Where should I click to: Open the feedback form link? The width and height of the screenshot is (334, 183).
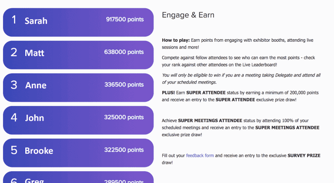point(200,155)
